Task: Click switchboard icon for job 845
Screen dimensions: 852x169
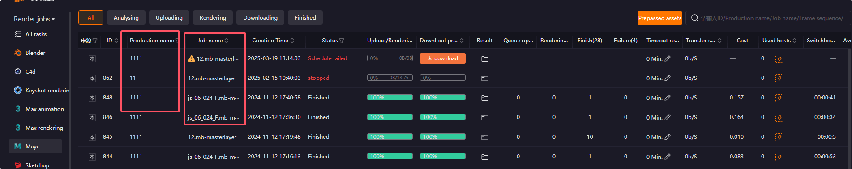Action: (x=779, y=137)
